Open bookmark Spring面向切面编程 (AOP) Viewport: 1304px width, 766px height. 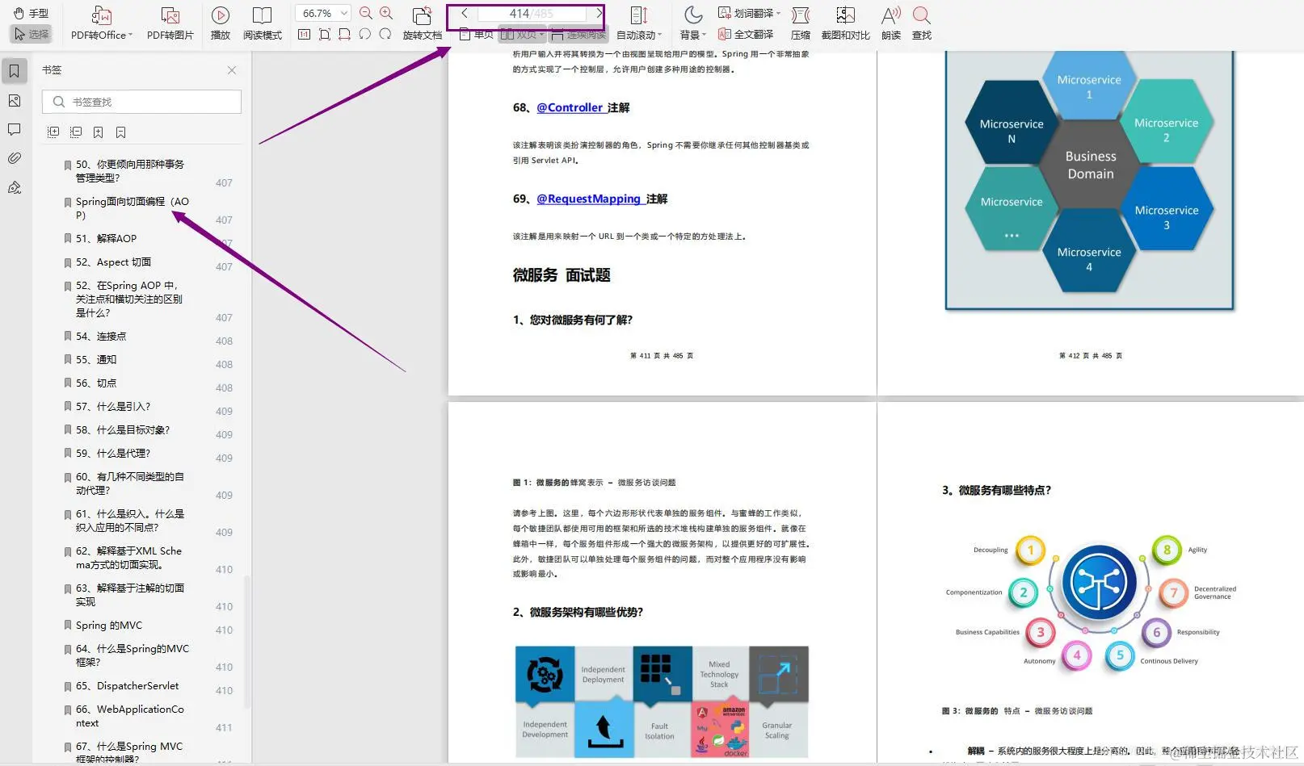[132, 208]
